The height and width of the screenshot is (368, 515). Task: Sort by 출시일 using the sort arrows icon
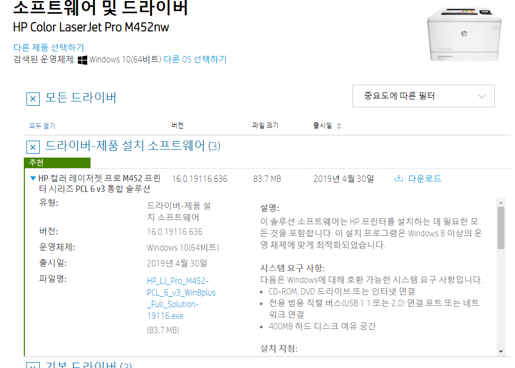[x=339, y=126]
